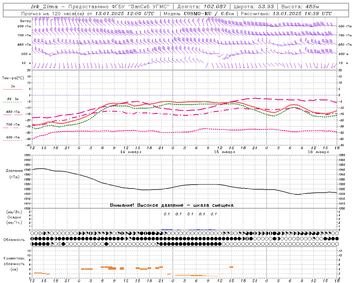Select the 14 января date label

(x=131, y=152)
